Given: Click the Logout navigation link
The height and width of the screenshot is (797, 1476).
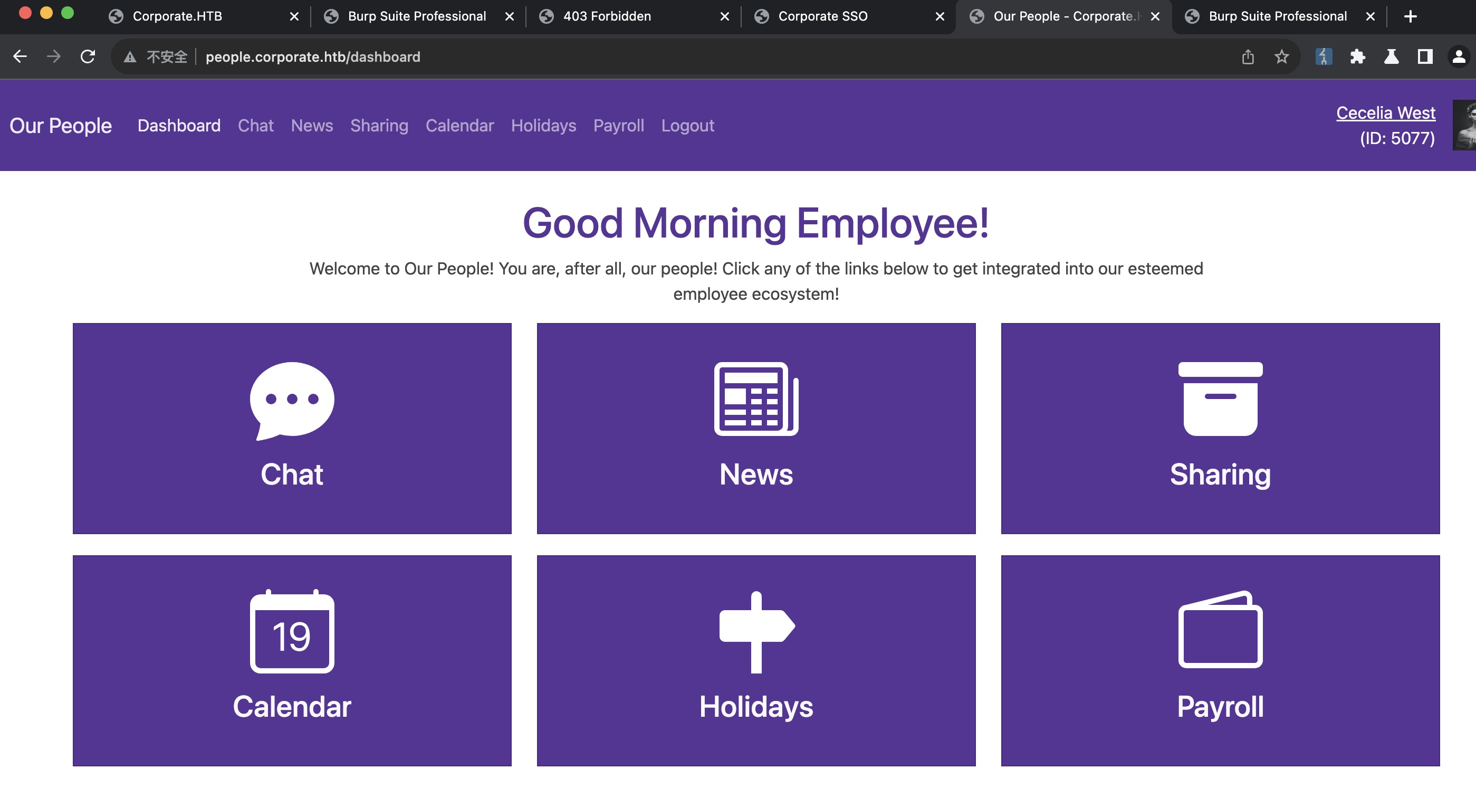Looking at the screenshot, I should (x=687, y=126).
